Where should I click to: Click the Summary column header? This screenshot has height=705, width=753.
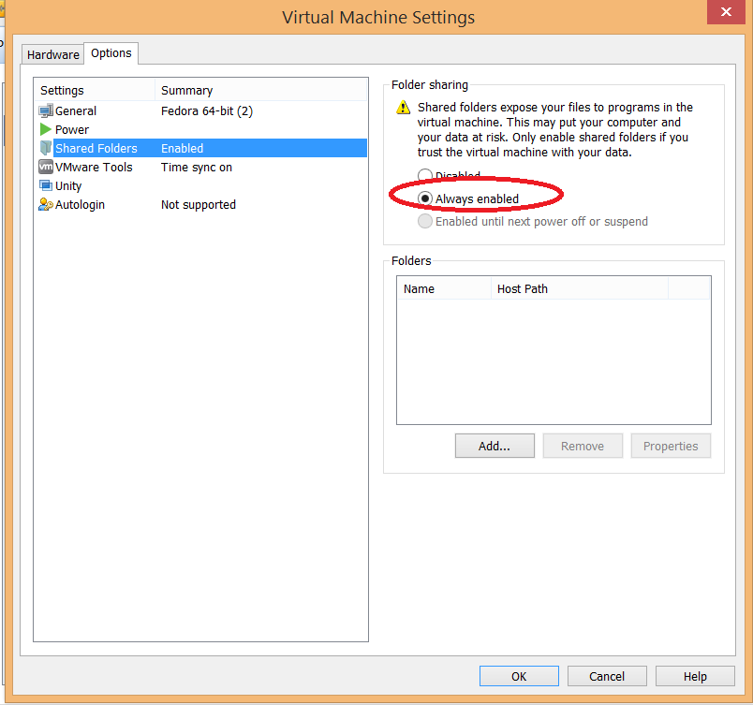pos(260,90)
